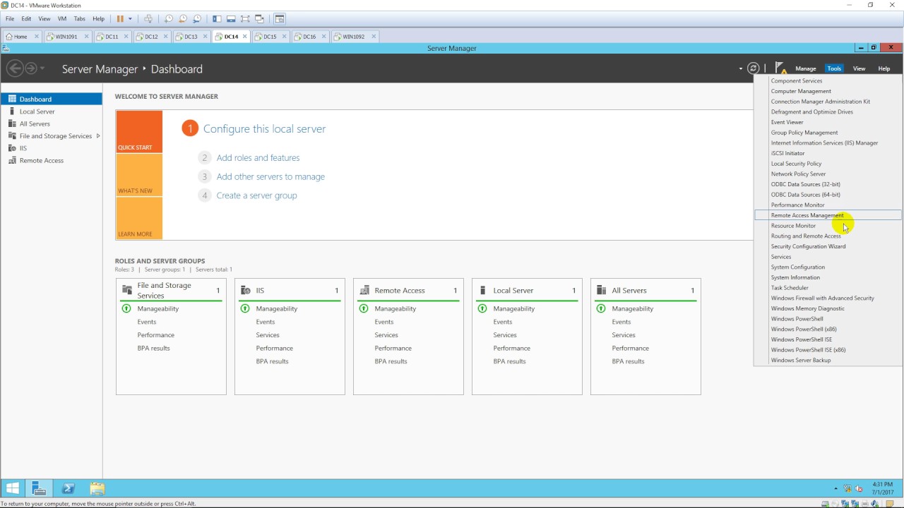Open the VMware VM menu
904x508 pixels.
coord(62,18)
